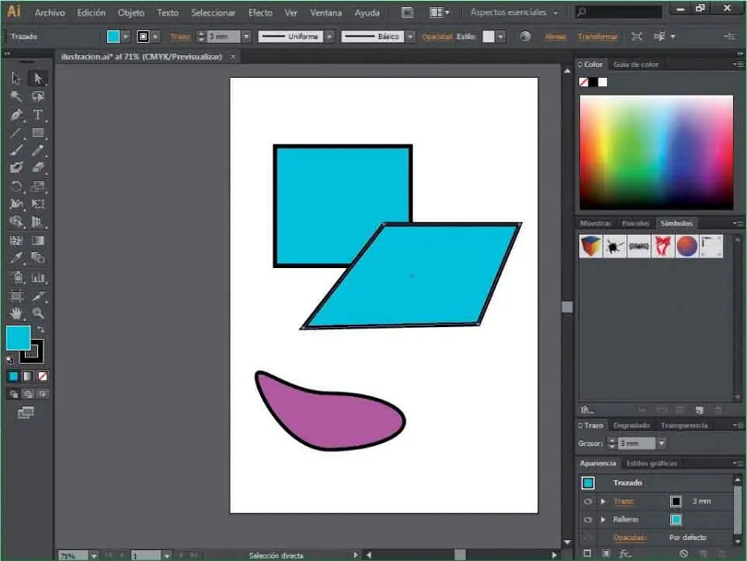
Task: Select the Column Graph tool
Action: (x=37, y=277)
